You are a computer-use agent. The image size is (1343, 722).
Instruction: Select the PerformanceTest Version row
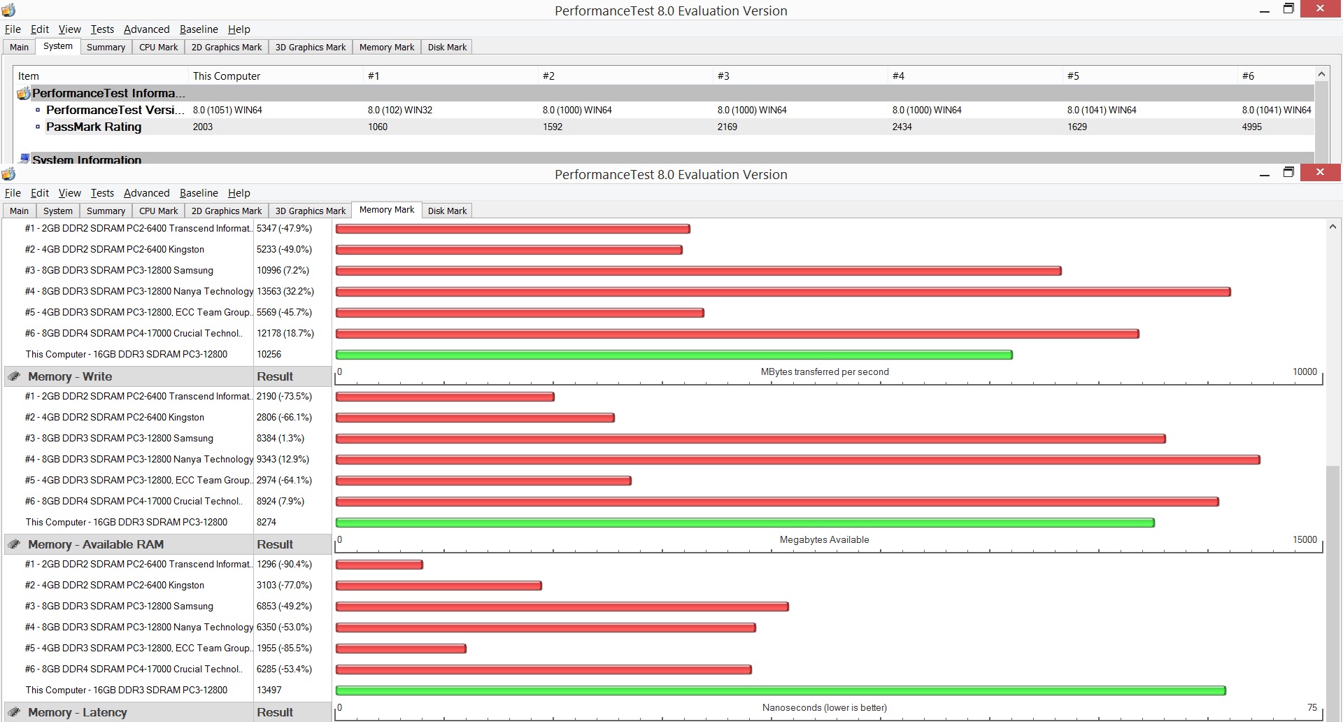tap(665, 110)
